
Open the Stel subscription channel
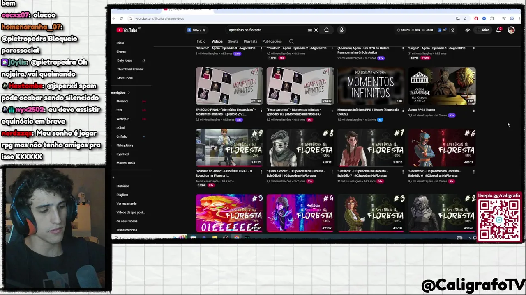[x=119, y=110]
